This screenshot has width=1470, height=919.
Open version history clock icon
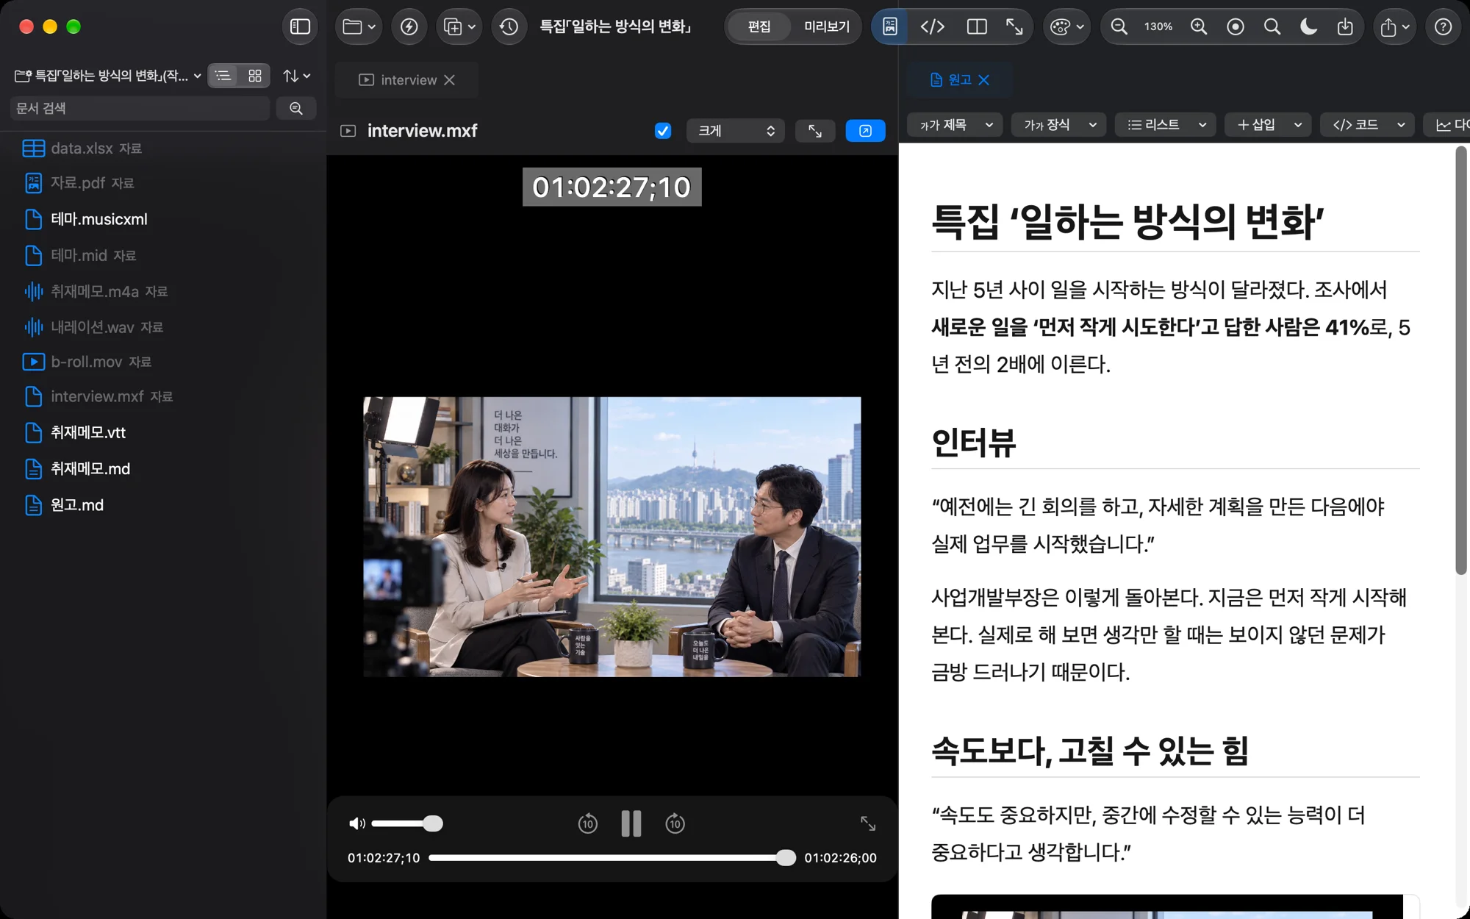(x=509, y=27)
